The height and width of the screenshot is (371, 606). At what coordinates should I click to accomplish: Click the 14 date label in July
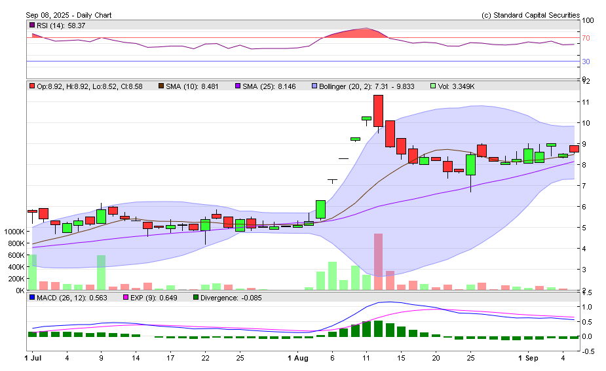(x=135, y=359)
